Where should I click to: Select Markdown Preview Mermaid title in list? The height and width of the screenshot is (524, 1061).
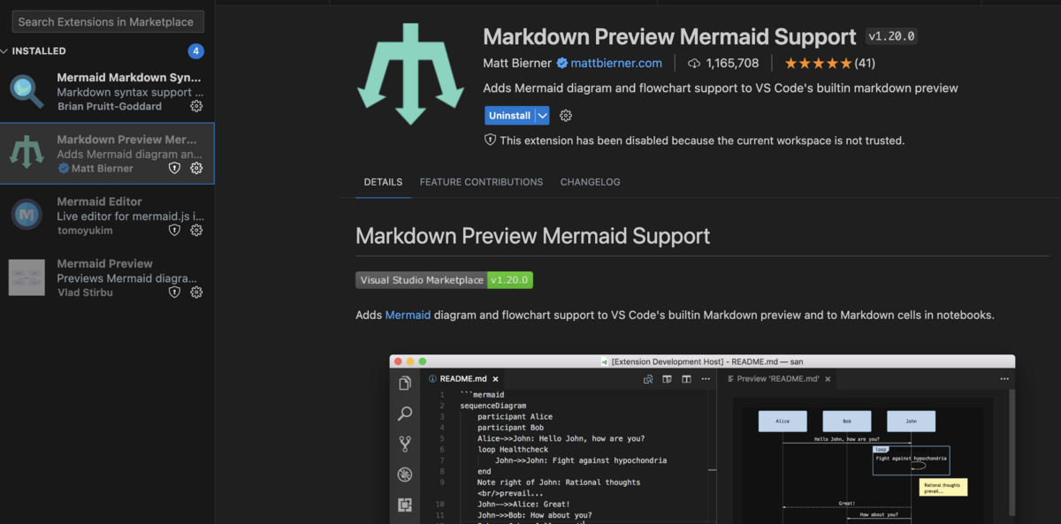(x=127, y=140)
